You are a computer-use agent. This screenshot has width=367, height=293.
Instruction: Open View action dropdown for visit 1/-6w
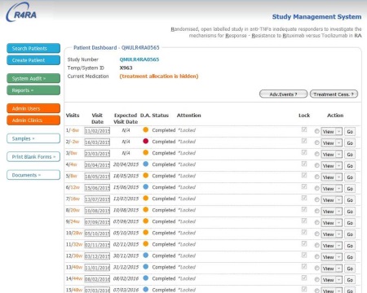click(x=331, y=132)
